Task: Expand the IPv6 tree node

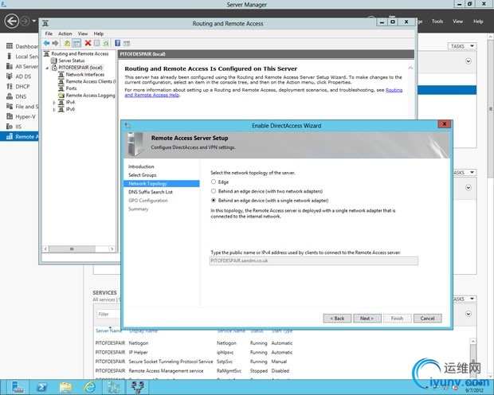Action: pyautogui.click(x=54, y=109)
